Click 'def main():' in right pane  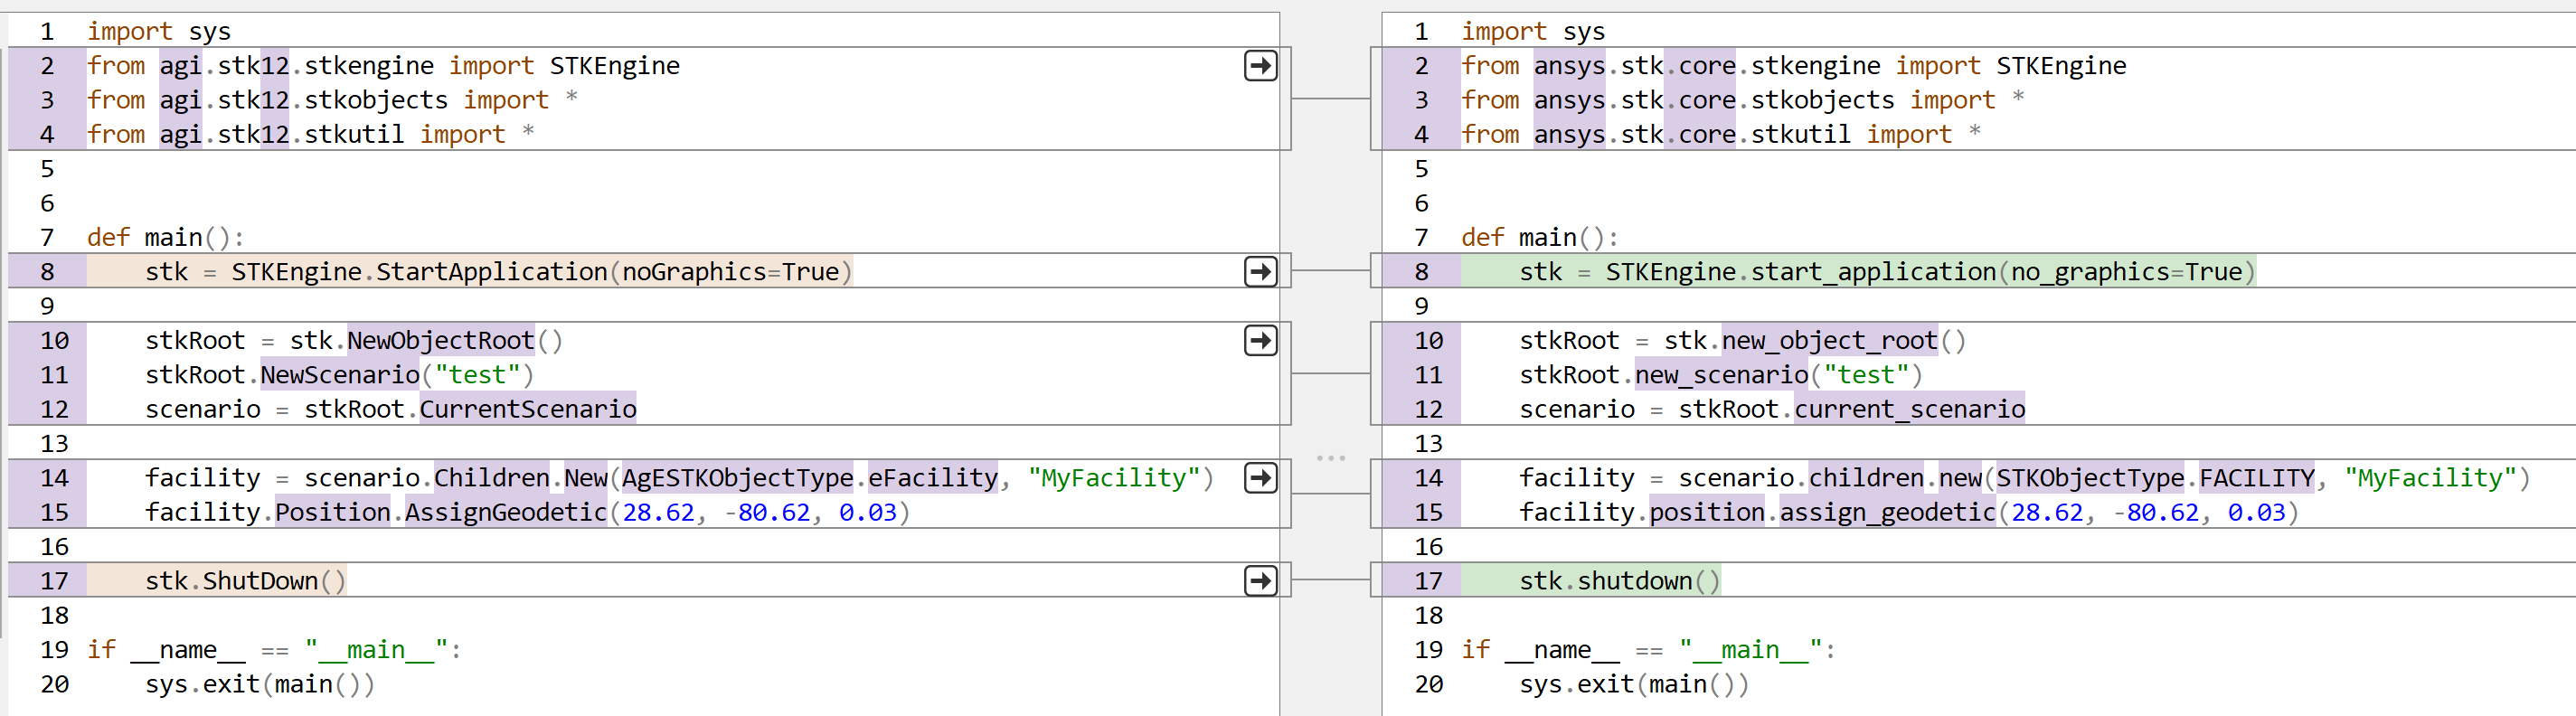coord(1540,238)
